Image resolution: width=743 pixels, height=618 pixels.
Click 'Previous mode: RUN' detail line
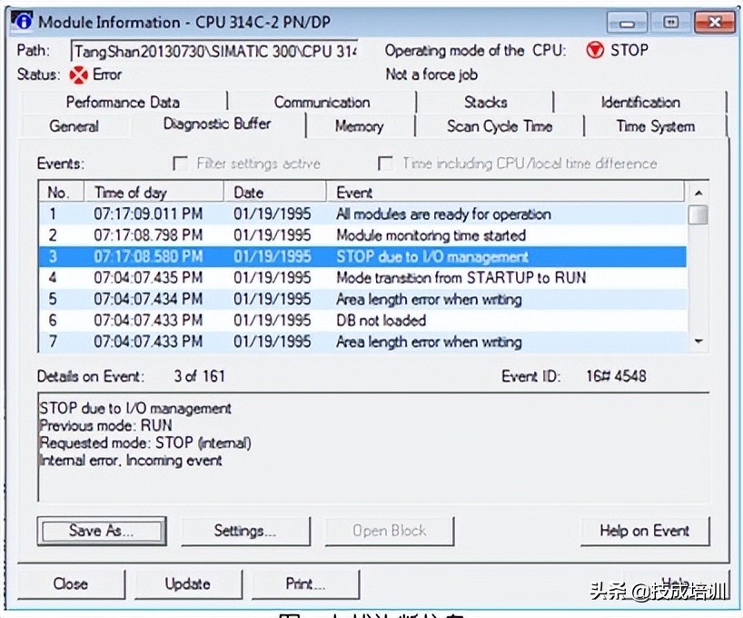(106, 425)
